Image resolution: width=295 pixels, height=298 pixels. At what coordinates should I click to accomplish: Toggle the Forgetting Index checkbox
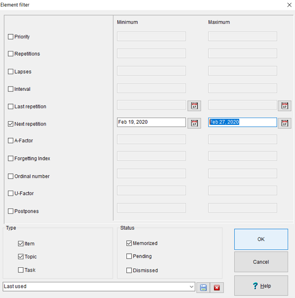pyautogui.click(x=11, y=158)
